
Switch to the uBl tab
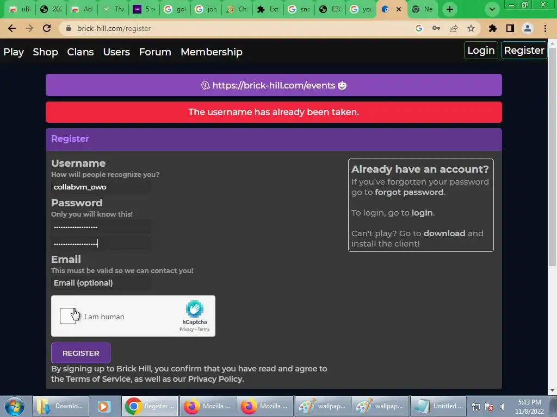coord(20,9)
